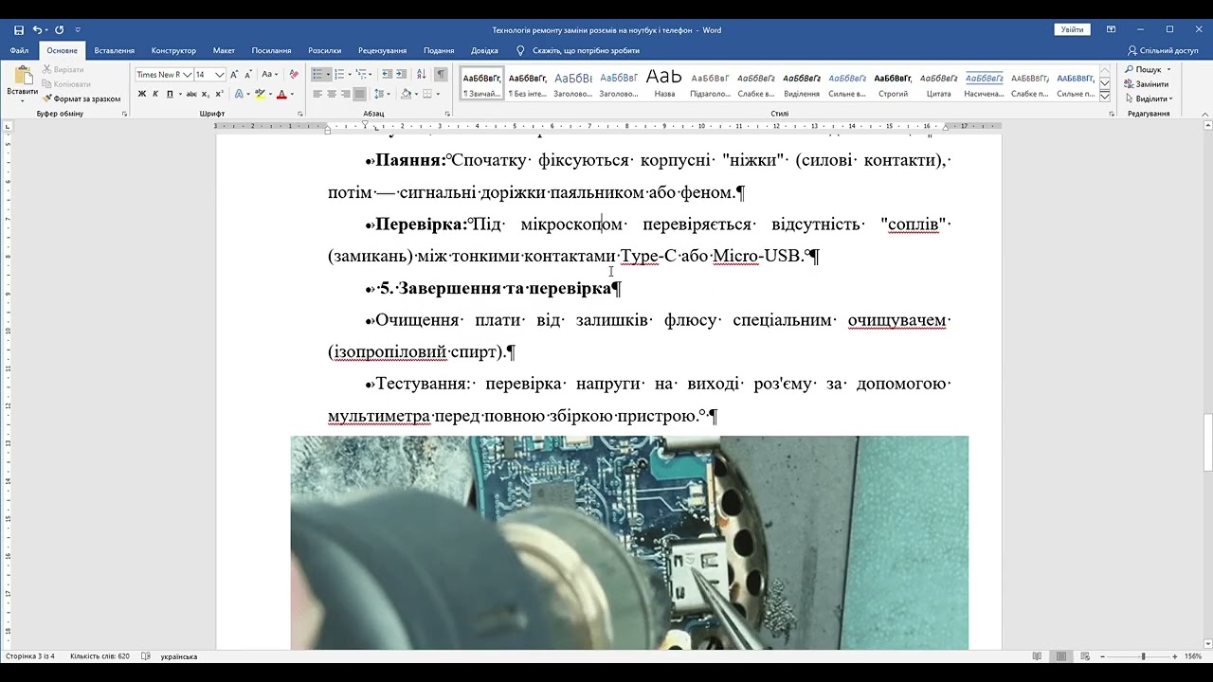Screen dimensions: 1213x682
Task: Sort selected text alphabetically
Action: coord(421,74)
